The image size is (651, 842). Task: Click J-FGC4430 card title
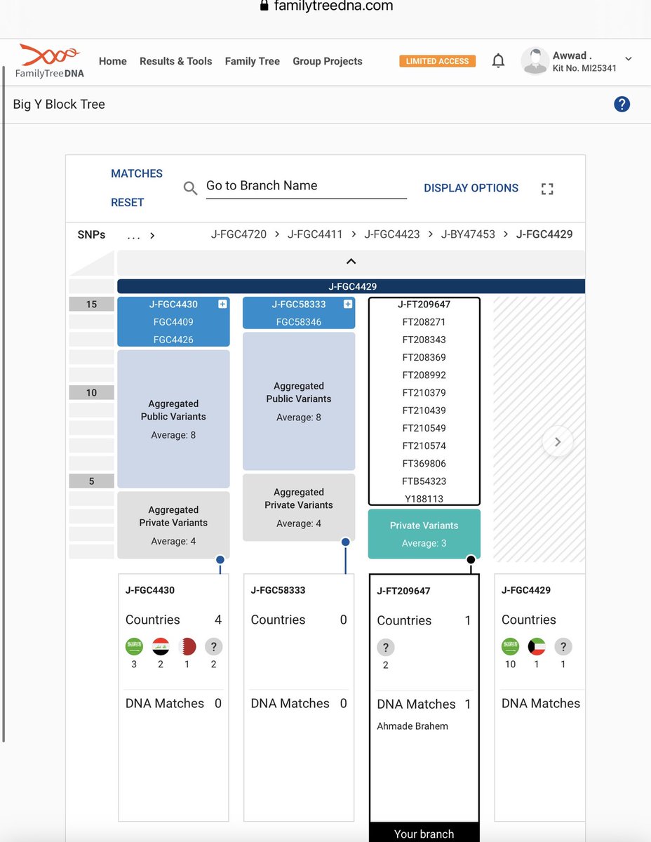click(150, 590)
